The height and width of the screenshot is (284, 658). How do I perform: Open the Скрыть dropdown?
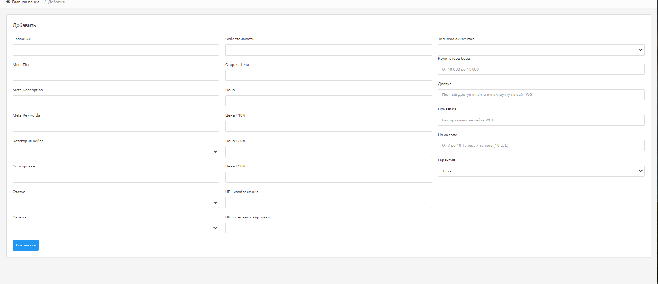[116, 228]
